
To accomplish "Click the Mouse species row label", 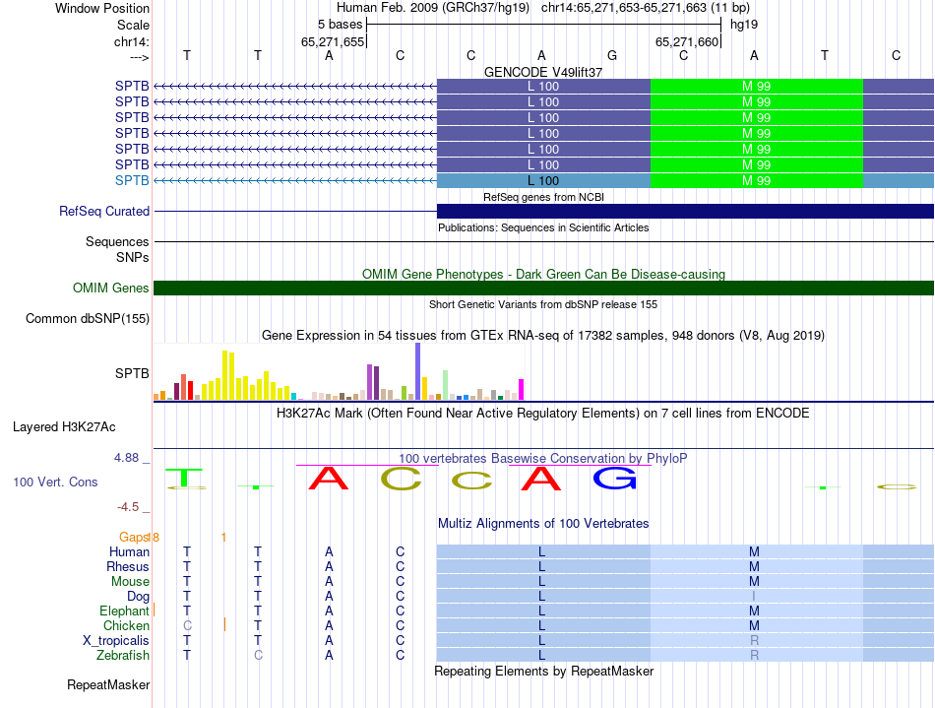I will [130, 582].
